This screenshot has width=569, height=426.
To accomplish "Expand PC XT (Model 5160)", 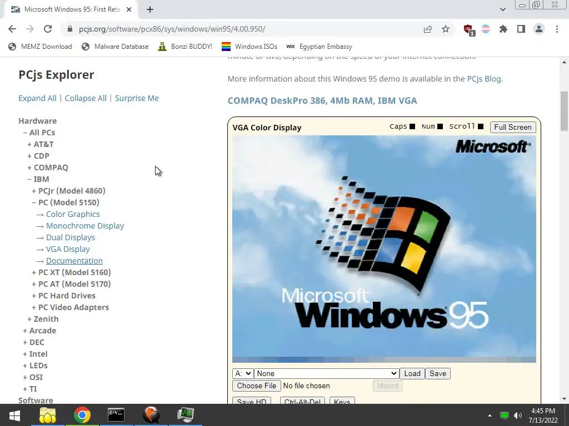I will pyautogui.click(x=72, y=272).
